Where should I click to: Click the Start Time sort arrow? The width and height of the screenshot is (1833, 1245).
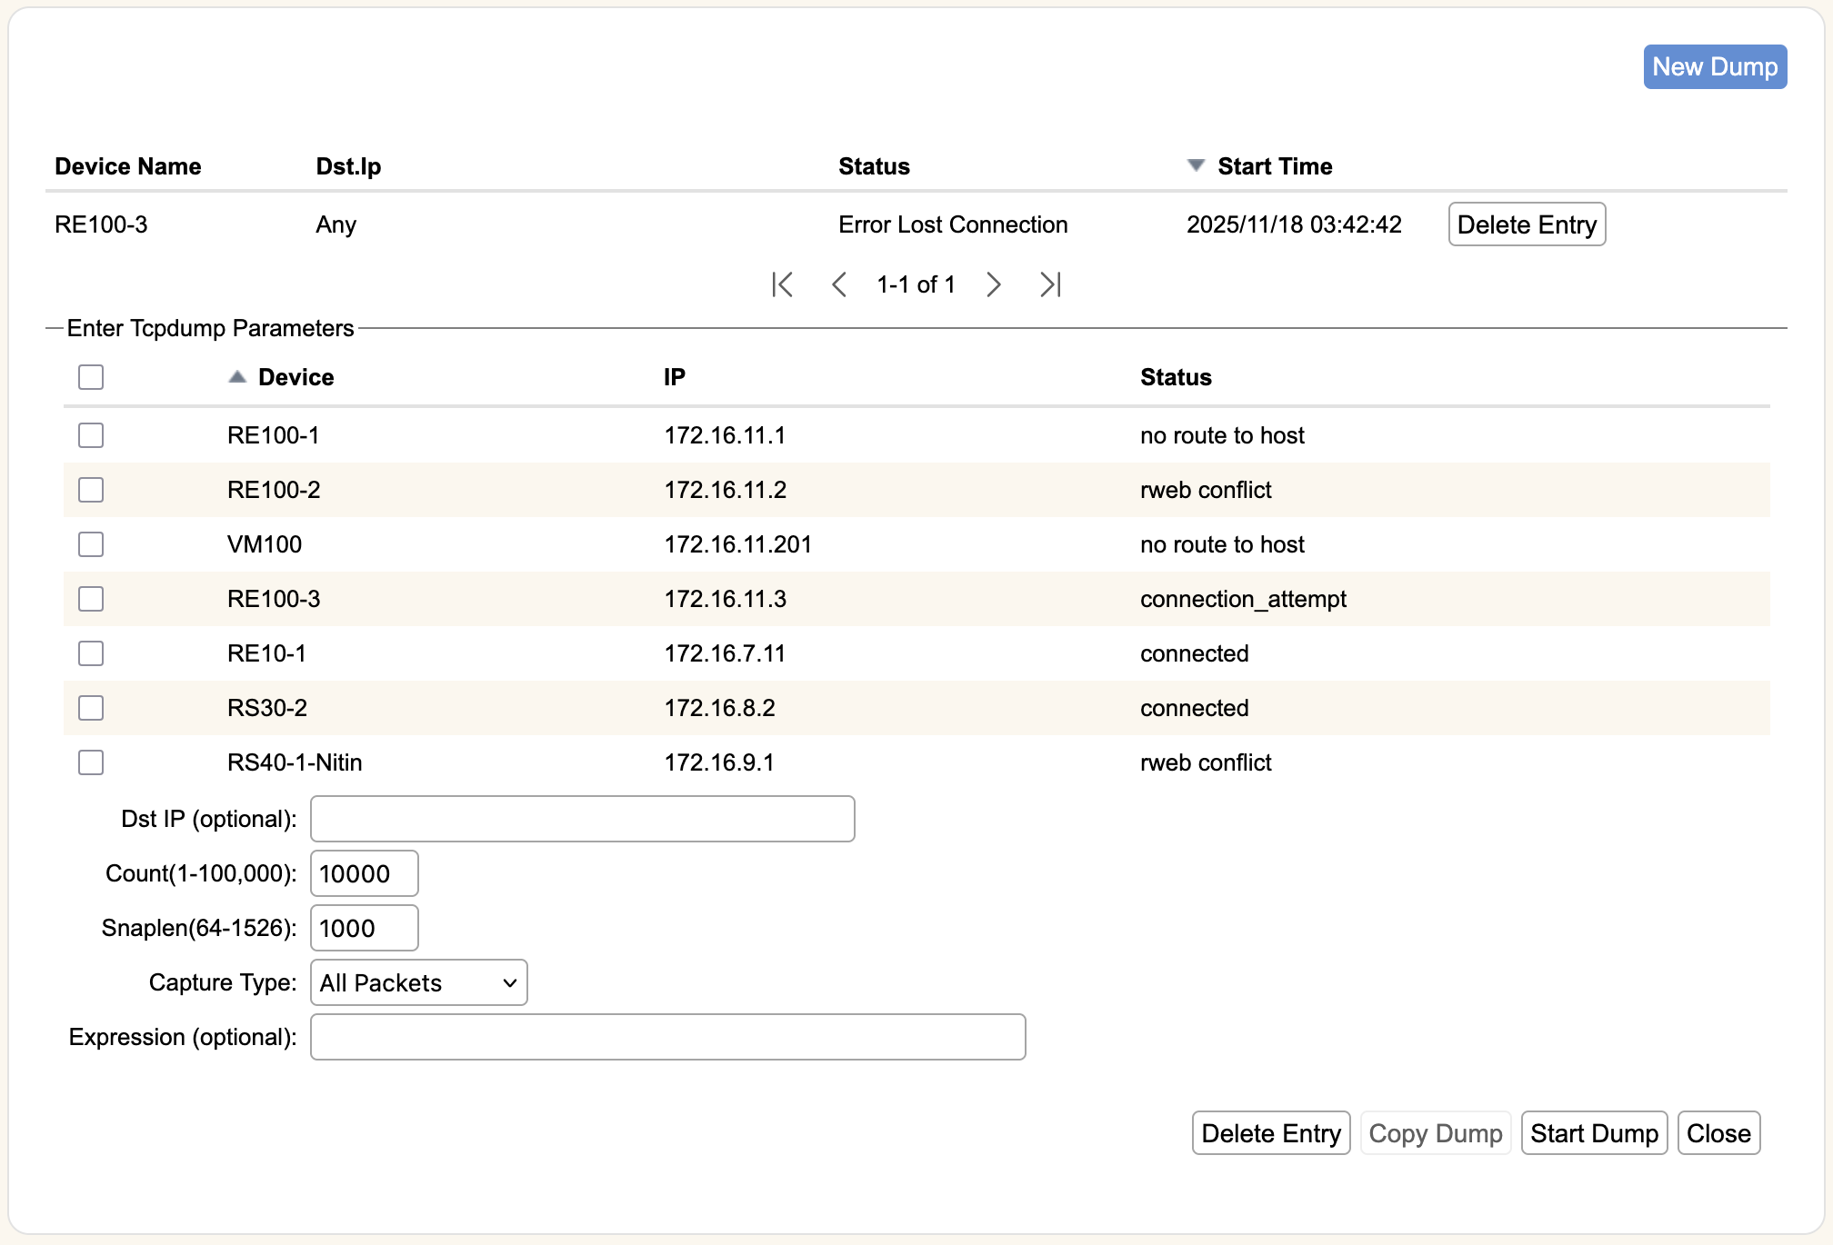(x=1196, y=165)
